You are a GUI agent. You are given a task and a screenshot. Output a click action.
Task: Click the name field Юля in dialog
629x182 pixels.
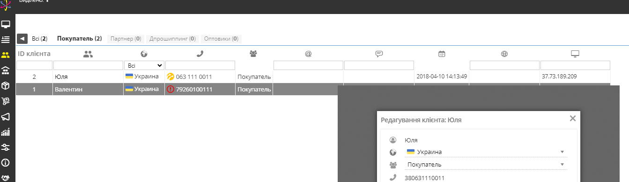[x=486, y=140]
